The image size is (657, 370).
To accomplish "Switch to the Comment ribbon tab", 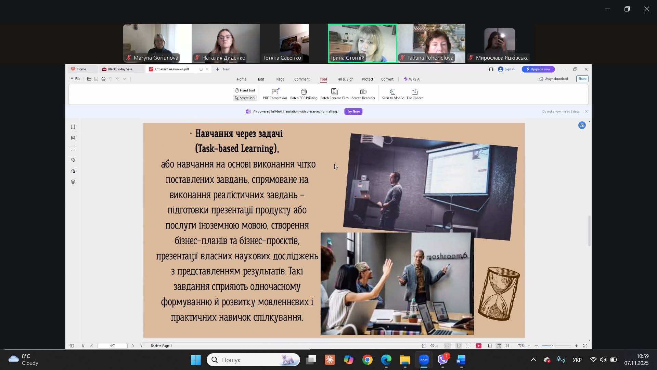I will 301,79.
